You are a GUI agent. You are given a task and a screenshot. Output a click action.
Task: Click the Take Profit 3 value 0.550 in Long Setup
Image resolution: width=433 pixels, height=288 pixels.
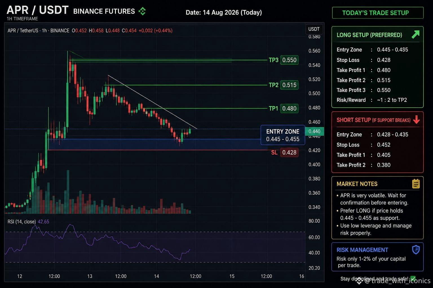[384, 90]
